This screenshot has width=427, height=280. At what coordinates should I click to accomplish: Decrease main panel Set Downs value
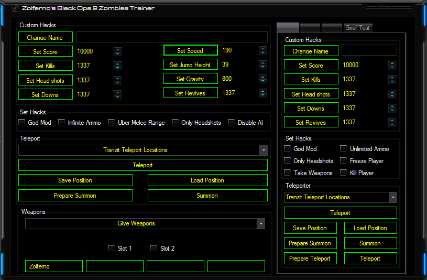click(x=118, y=96)
